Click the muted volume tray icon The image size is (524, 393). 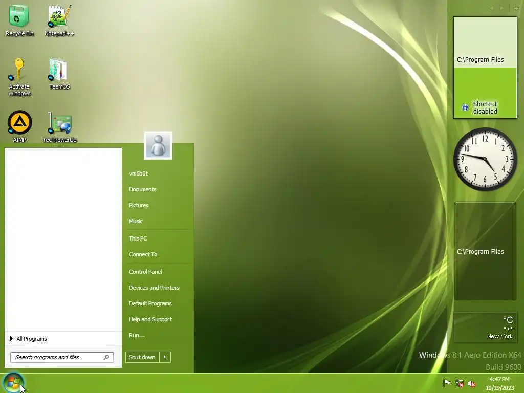click(x=471, y=383)
